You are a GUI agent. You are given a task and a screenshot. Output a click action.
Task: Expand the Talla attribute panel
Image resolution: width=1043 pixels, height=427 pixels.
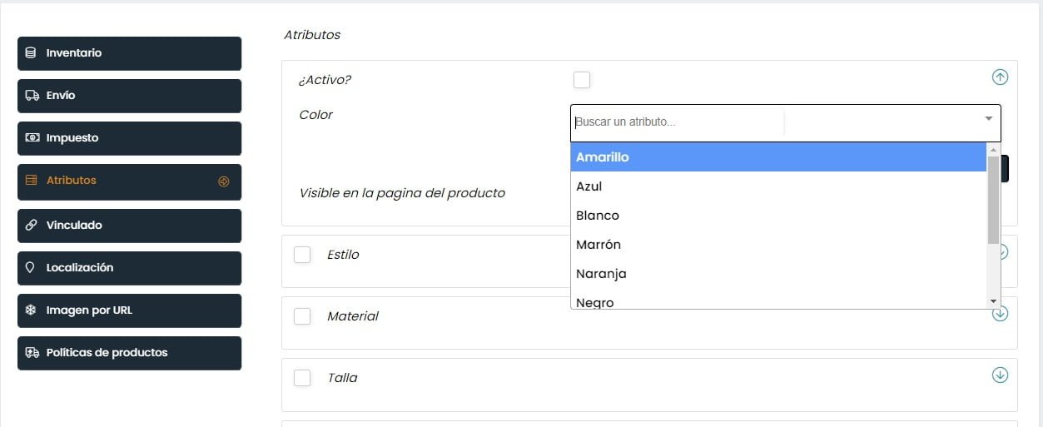(x=1000, y=375)
